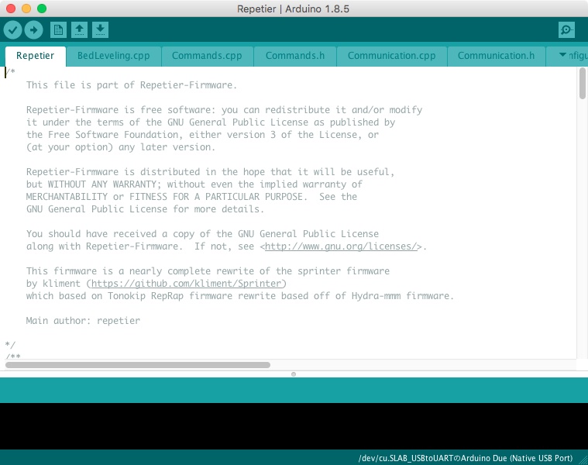Switch to the Commands.h tab
This screenshot has height=465, width=588.
(294, 56)
